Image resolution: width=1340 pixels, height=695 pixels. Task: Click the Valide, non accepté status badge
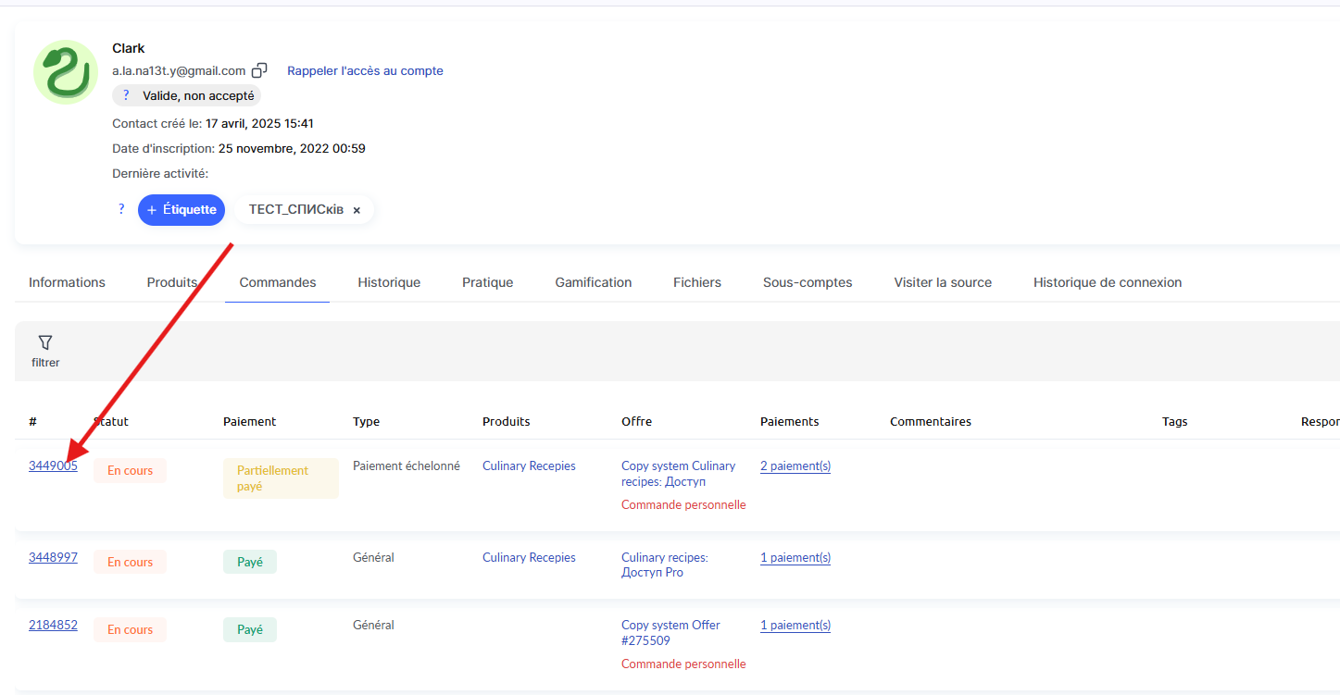tap(186, 95)
